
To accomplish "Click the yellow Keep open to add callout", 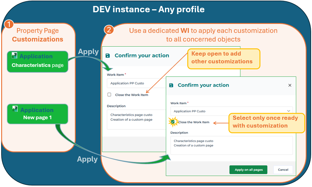I will pos(224,58).
